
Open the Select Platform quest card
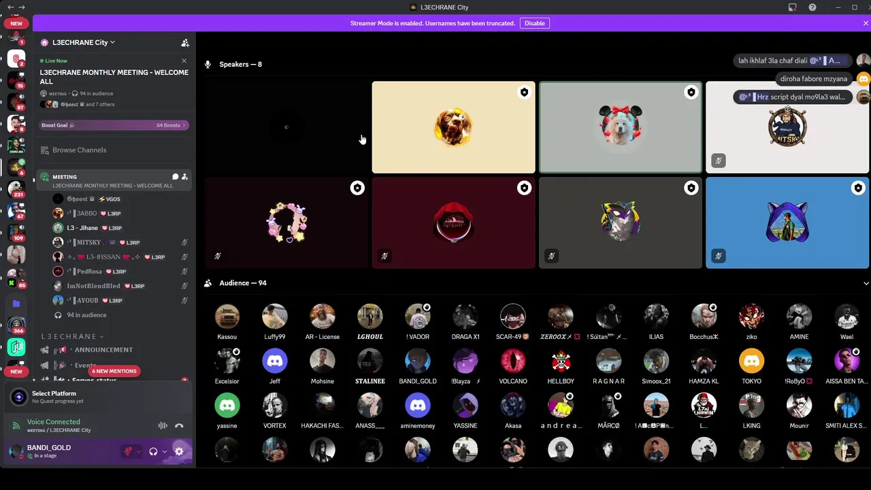coord(98,397)
